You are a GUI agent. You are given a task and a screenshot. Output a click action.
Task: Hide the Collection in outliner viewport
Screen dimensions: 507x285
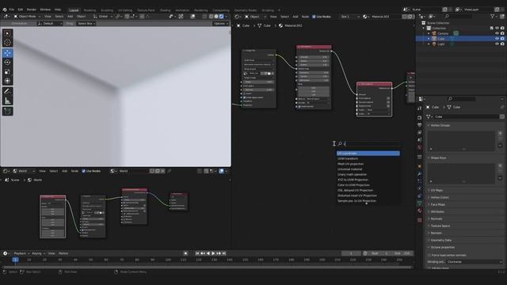coord(497,28)
